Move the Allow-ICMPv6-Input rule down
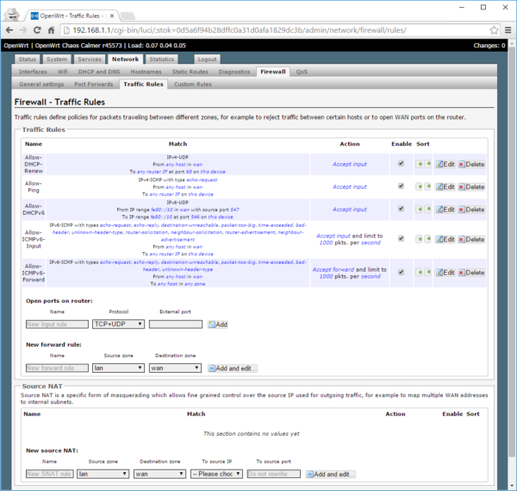The height and width of the screenshot is (491, 517). pos(427,241)
